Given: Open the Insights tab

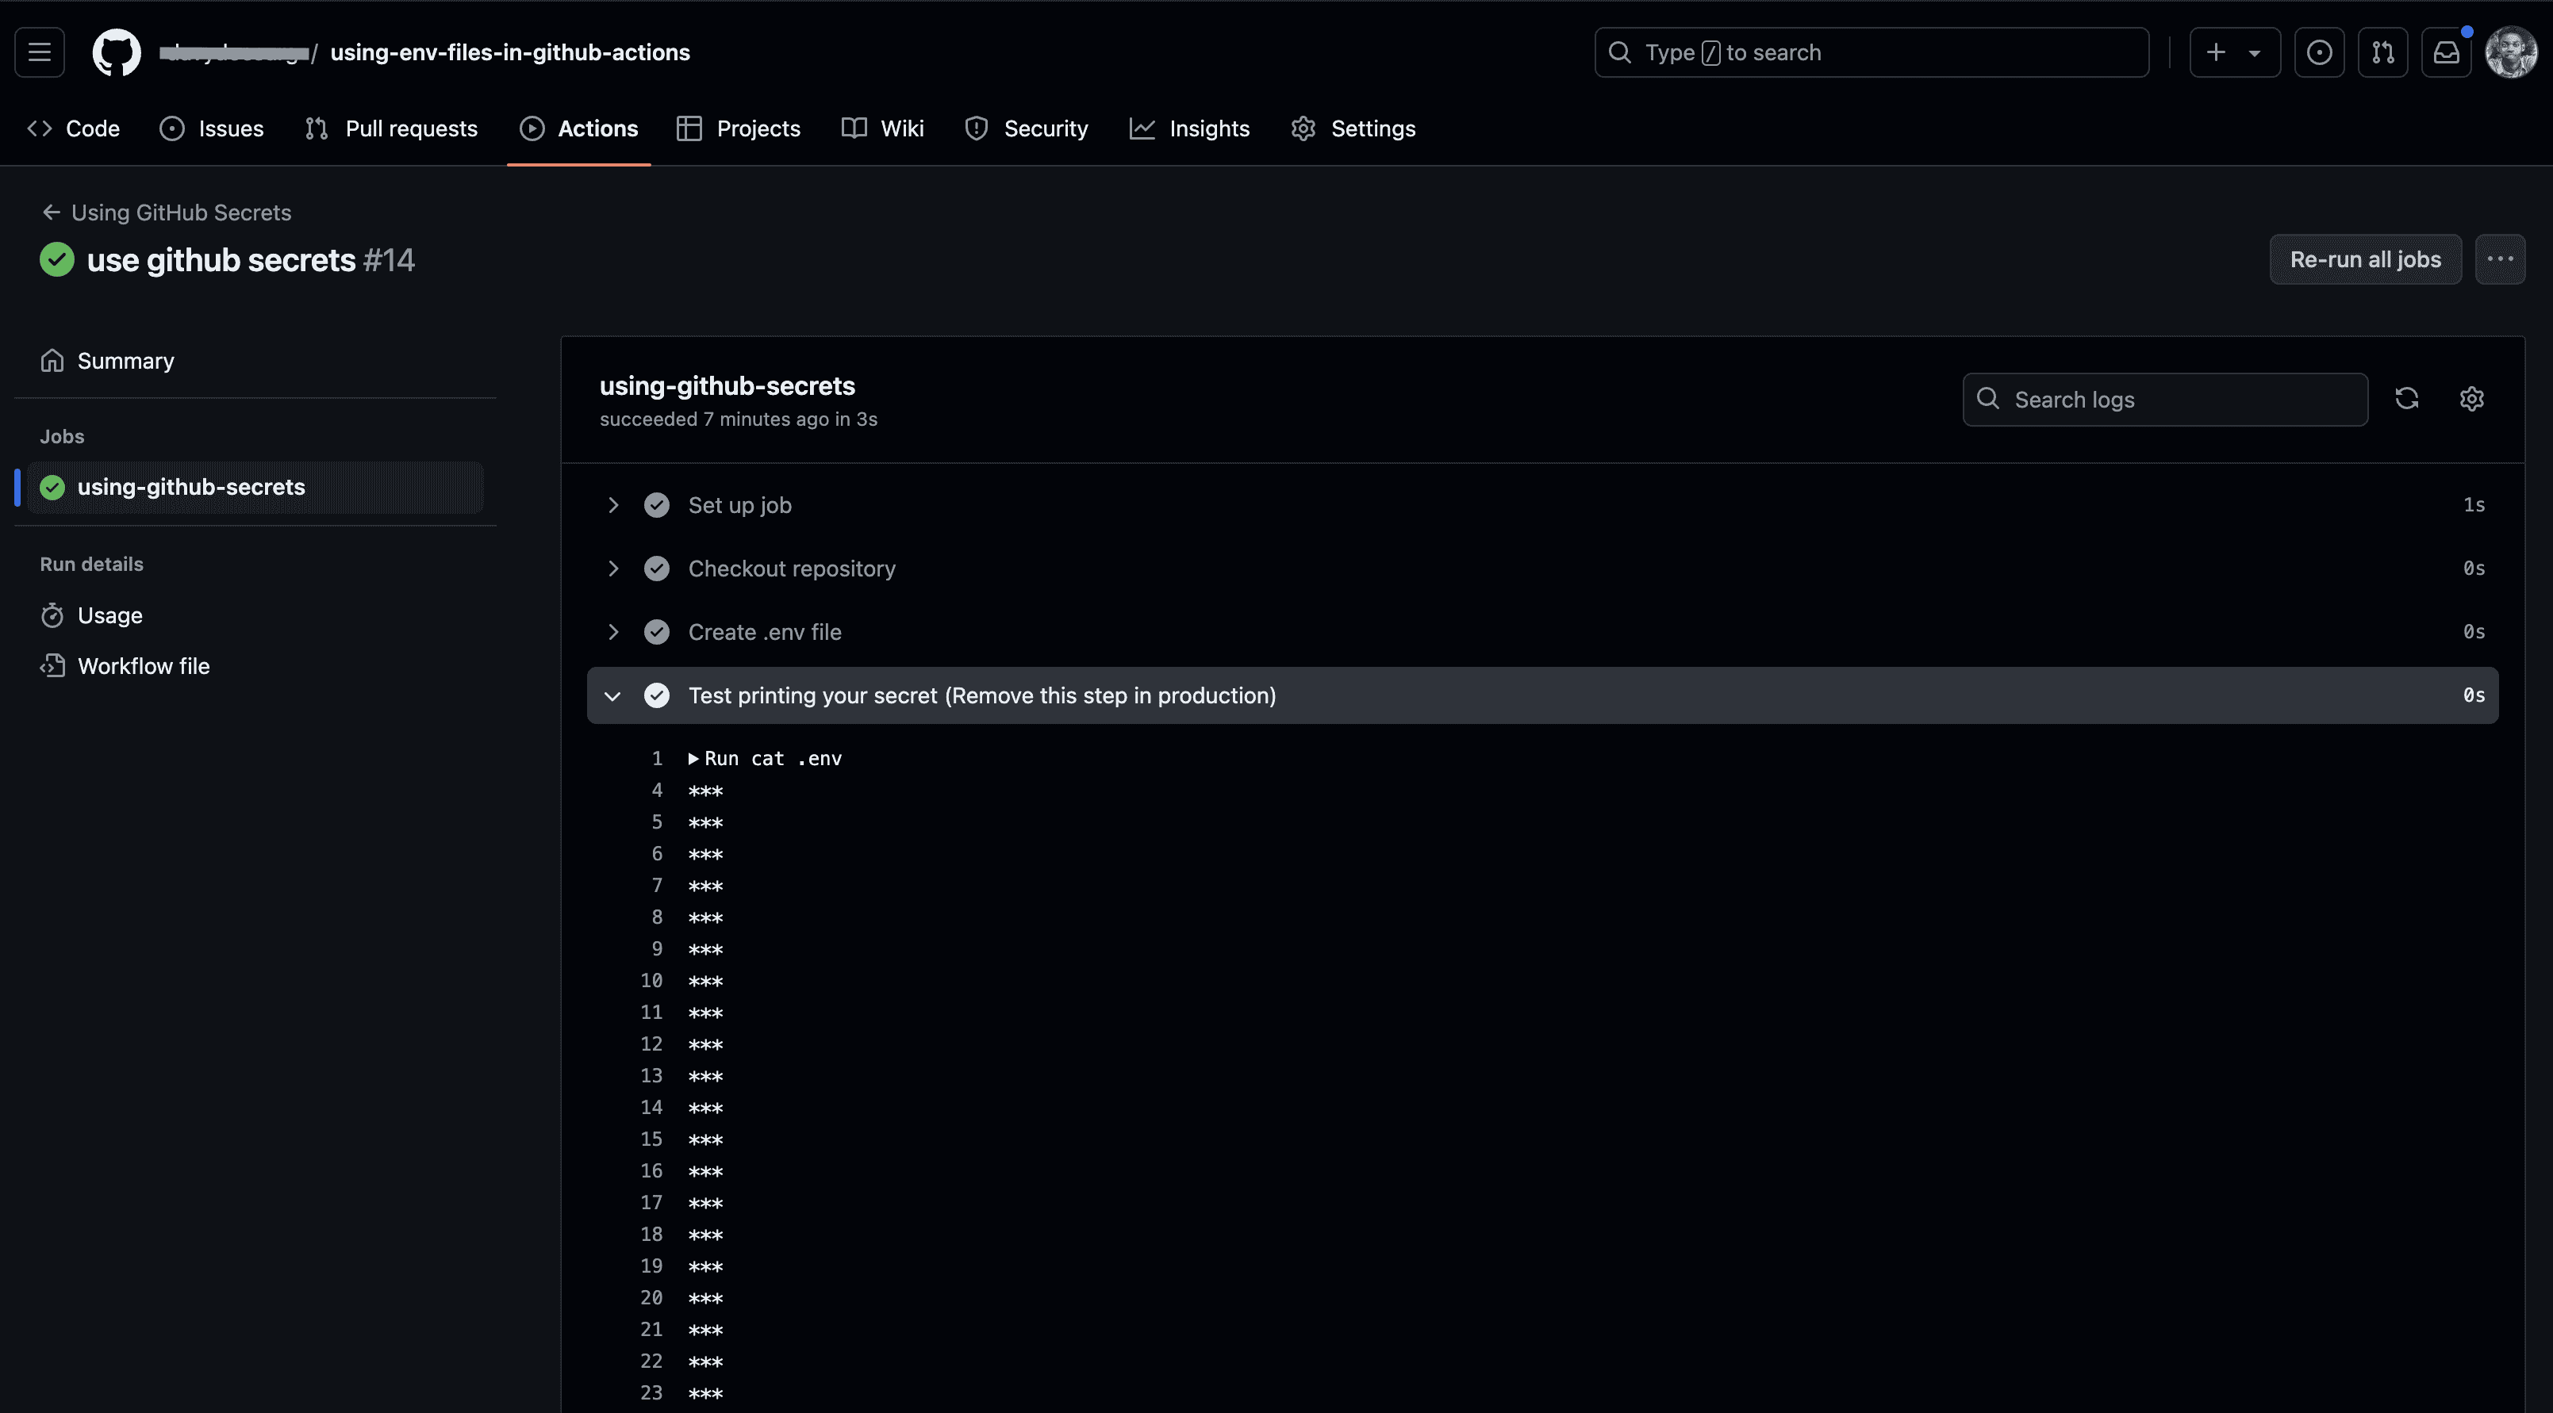Looking at the screenshot, I should (x=1190, y=128).
